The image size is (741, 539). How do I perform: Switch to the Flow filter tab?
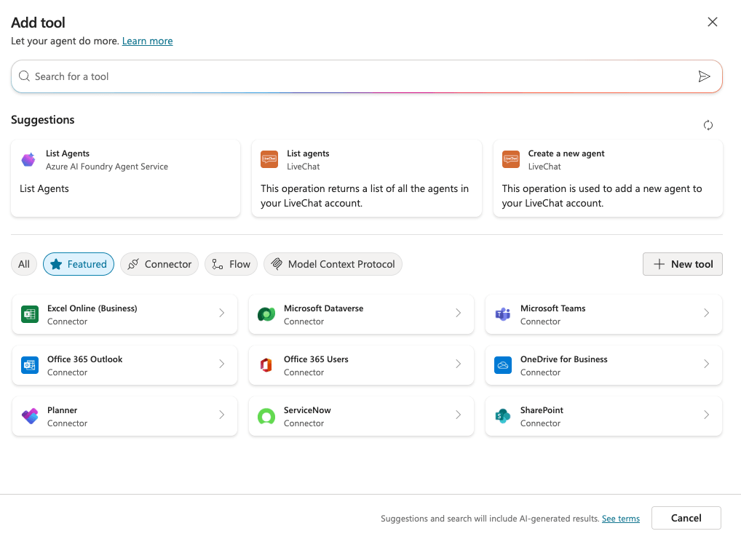(x=231, y=264)
